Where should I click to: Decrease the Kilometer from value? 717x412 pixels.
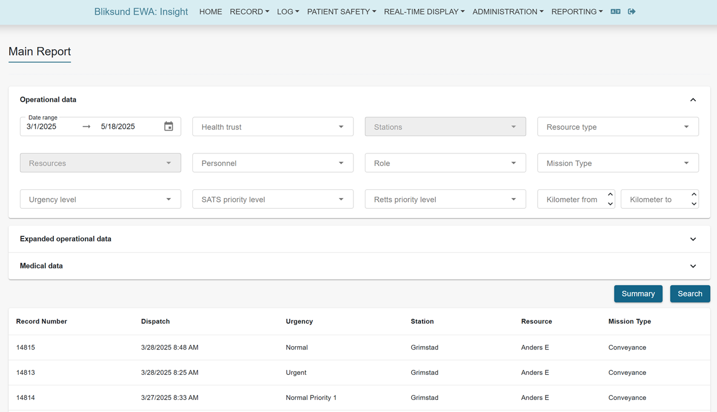coord(610,204)
